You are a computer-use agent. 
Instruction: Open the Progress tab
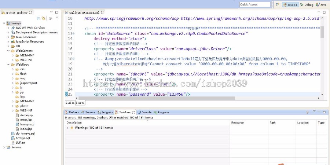[162, 113]
